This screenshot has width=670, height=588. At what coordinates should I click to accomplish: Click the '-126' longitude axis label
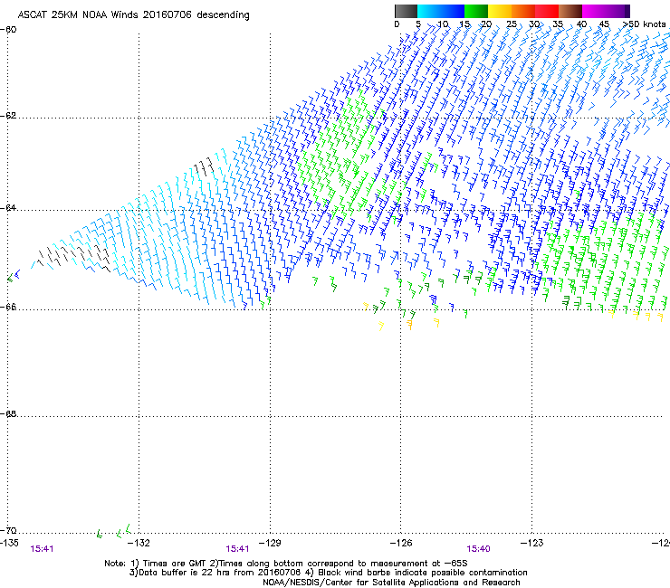click(401, 543)
